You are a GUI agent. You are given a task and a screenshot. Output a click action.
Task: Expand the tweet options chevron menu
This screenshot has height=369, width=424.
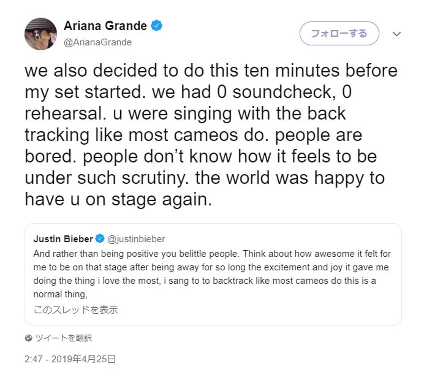(x=397, y=34)
